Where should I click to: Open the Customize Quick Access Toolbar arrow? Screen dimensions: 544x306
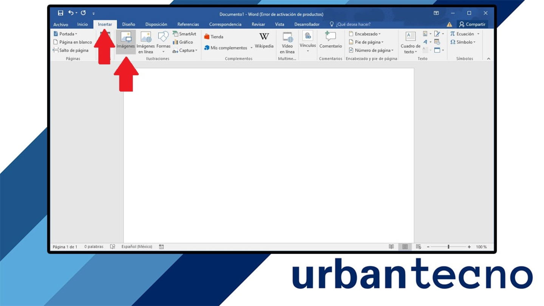tap(93, 14)
